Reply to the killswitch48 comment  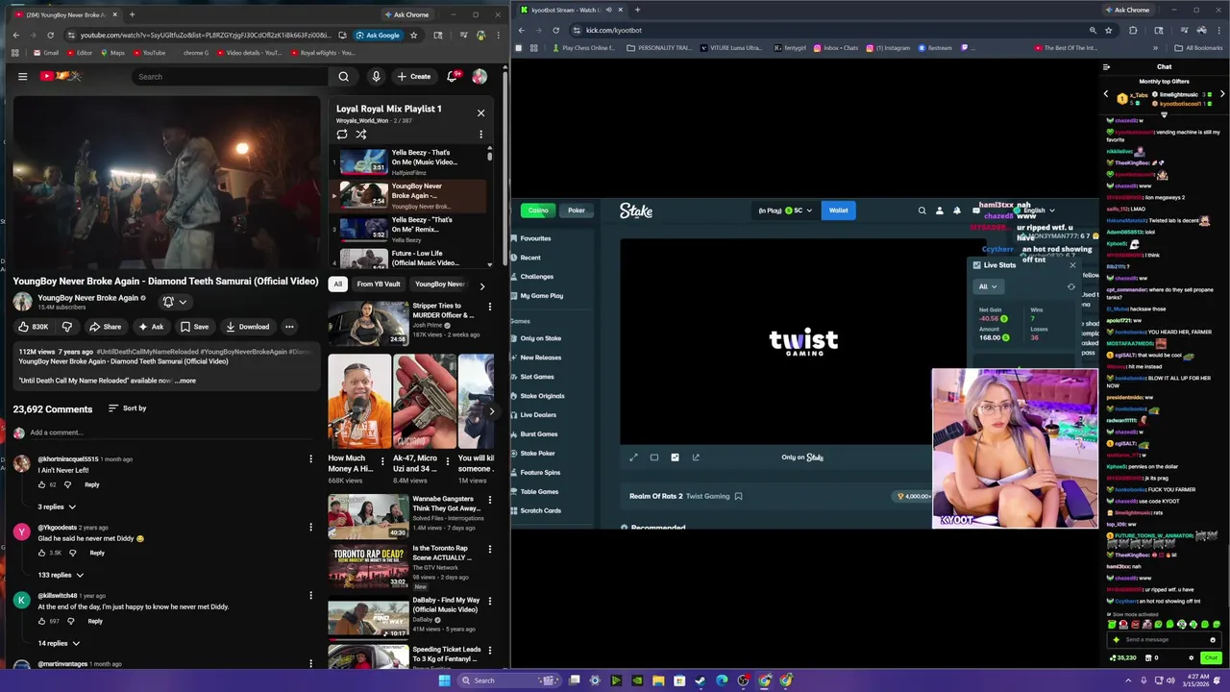[x=95, y=621]
